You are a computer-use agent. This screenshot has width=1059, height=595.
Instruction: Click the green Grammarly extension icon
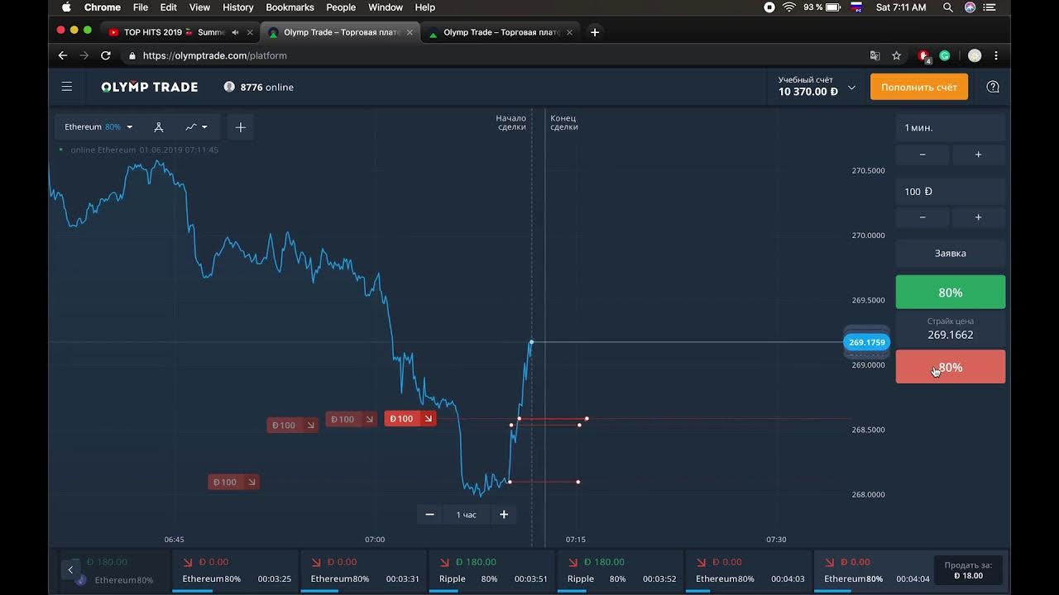tap(945, 55)
